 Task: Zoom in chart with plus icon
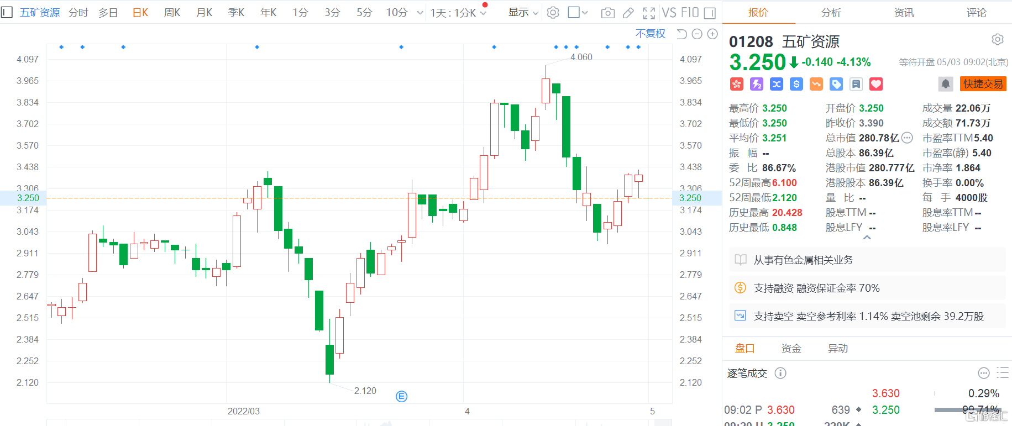point(712,34)
